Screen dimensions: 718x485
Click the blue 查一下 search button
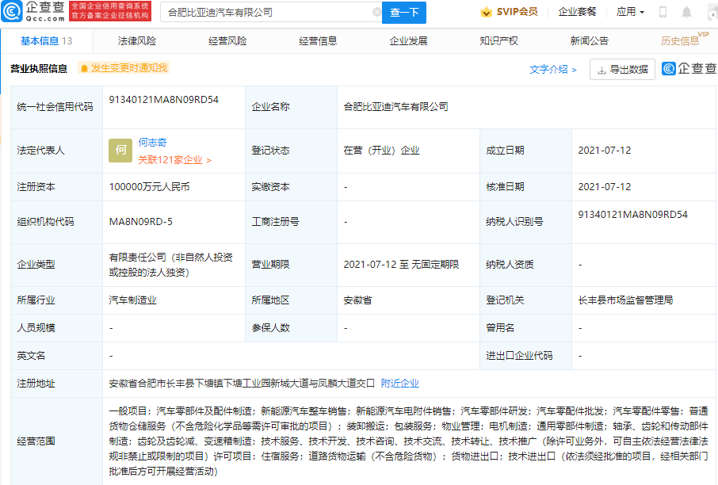click(406, 12)
